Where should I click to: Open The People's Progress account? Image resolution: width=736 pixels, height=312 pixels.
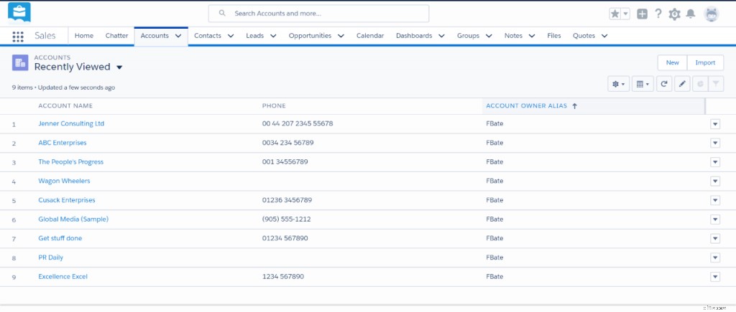click(71, 162)
